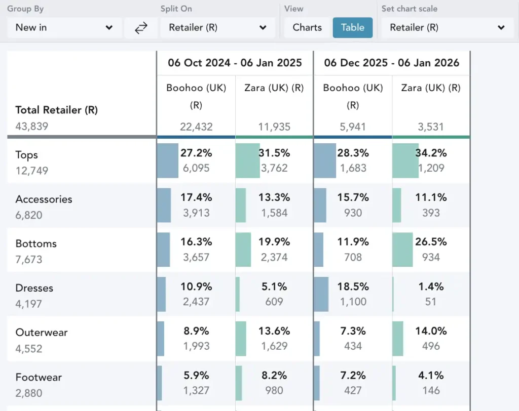This screenshot has height=411, width=519.
Task: Click the first Boohoo (UK) column header
Action: (196, 96)
